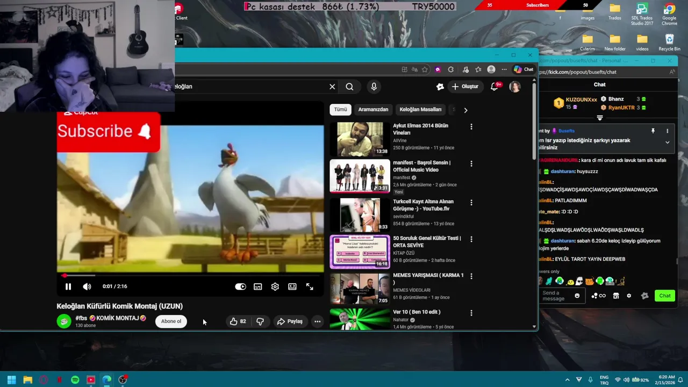This screenshot has width=688, height=387.
Task: Select the Keloğlan Masalları chip
Action: tap(420, 110)
